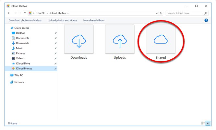Switch to large icons view layout
Screen dimensions: 216x130
coord(208,123)
